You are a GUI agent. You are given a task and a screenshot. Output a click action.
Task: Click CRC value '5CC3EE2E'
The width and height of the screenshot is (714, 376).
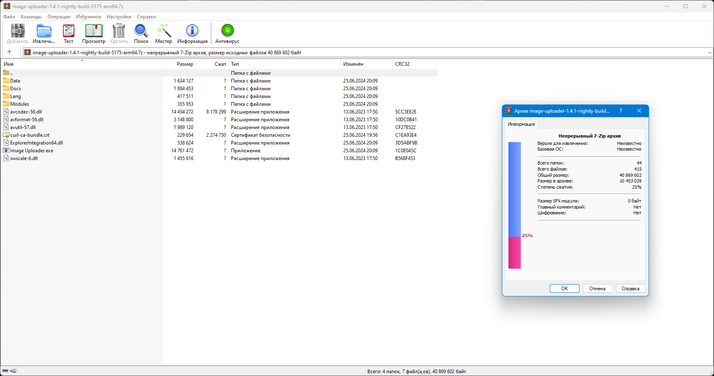point(406,111)
